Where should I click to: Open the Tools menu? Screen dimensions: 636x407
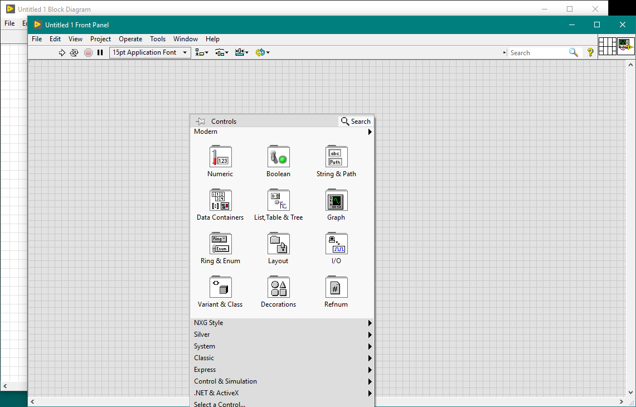coord(158,39)
